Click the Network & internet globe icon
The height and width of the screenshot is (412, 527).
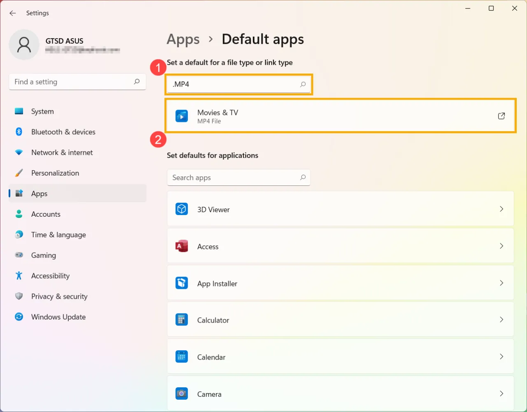pos(19,152)
